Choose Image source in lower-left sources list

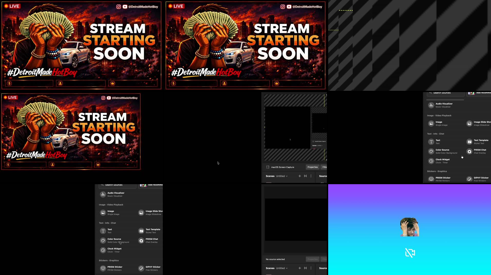(x=109, y=213)
